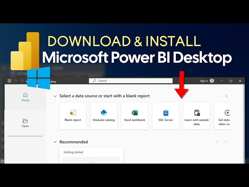Choose the Excel workbook data source
Image resolution: width=249 pixels, height=187 pixels.
pos(135,116)
